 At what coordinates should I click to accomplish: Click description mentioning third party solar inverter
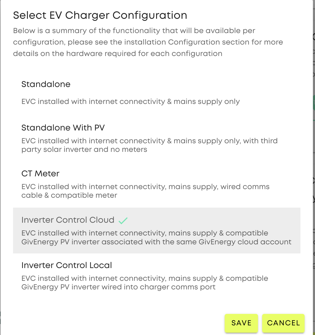click(149, 145)
